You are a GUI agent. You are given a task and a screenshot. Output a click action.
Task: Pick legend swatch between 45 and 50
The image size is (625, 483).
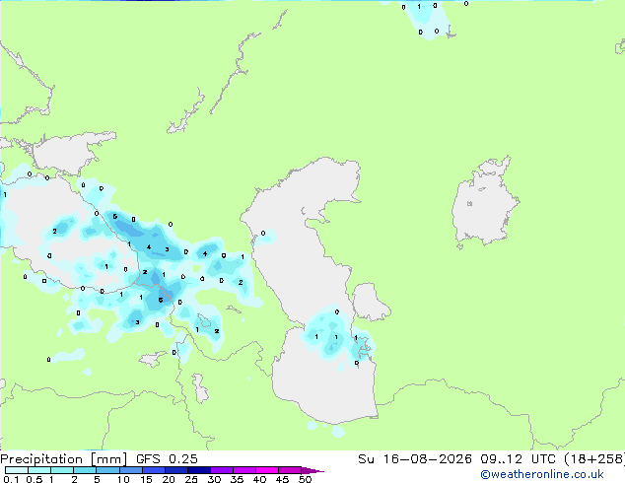[290, 470]
